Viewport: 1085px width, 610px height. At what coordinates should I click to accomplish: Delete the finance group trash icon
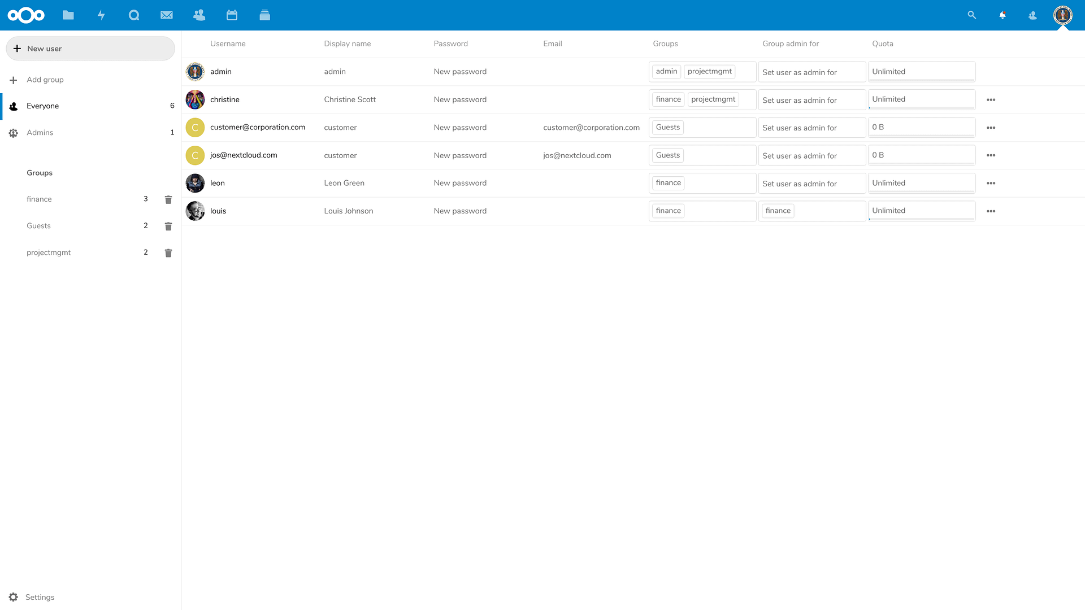(x=168, y=199)
